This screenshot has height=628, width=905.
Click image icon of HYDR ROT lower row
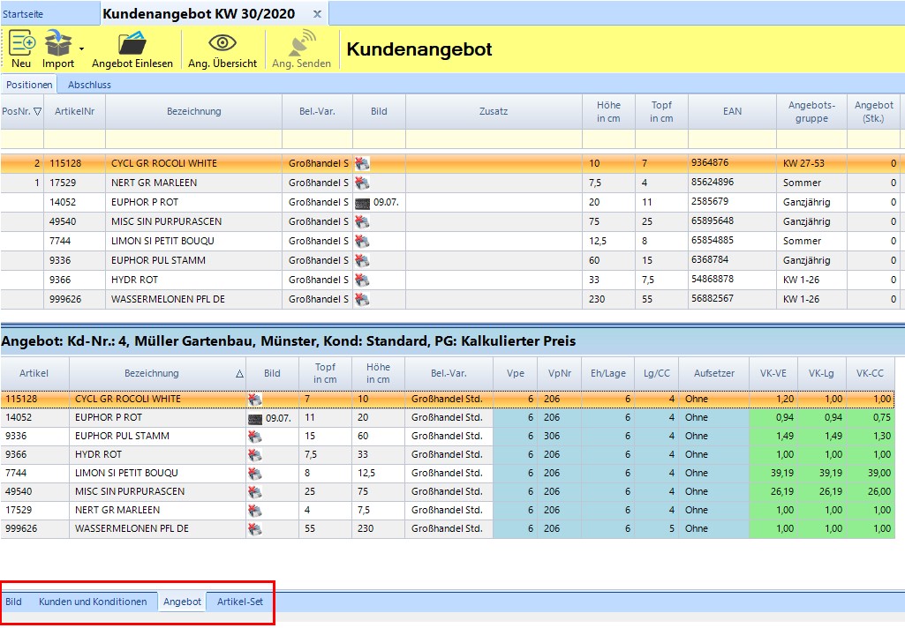coord(255,454)
